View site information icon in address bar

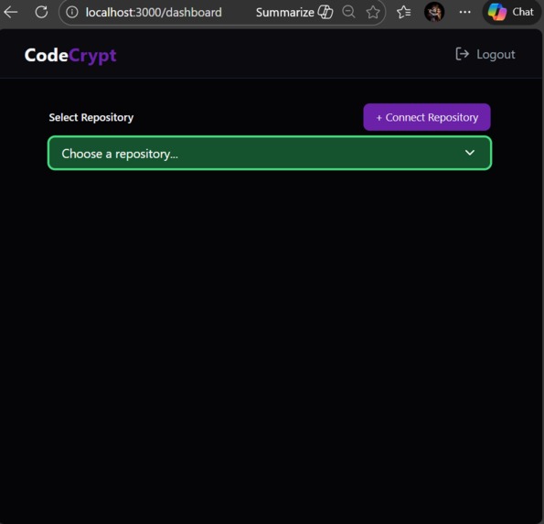point(72,13)
